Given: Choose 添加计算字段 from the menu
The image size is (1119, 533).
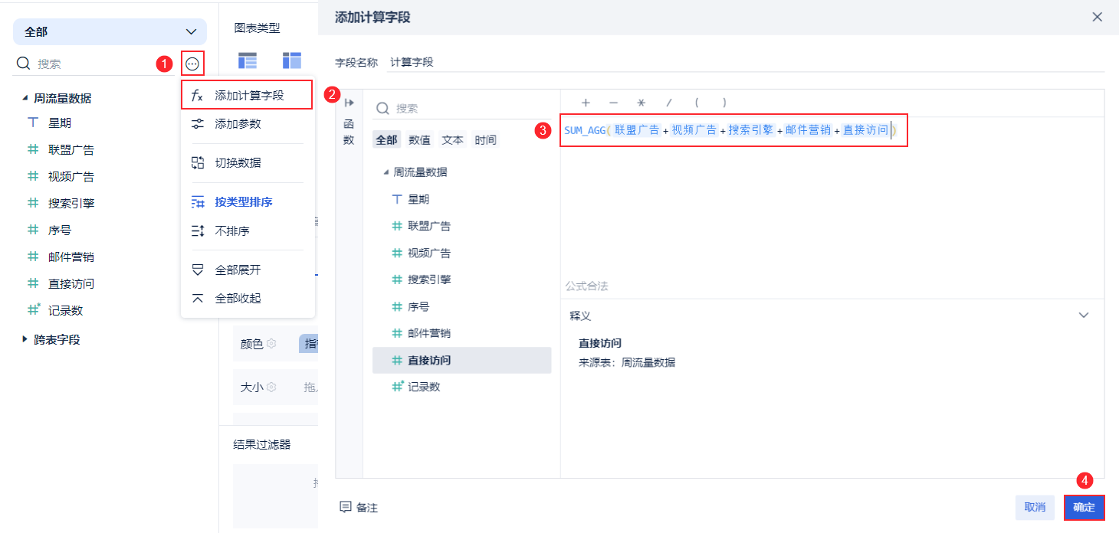Looking at the screenshot, I should point(248,96).
